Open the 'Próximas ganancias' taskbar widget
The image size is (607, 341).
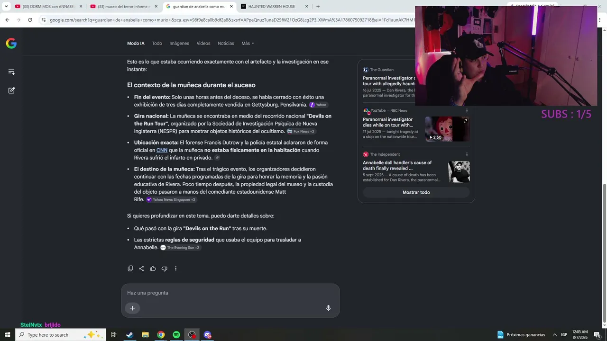tap(521, 335)
